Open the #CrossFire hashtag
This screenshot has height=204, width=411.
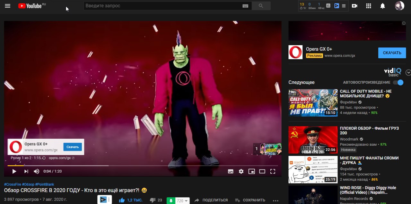[x=13, y=184]
